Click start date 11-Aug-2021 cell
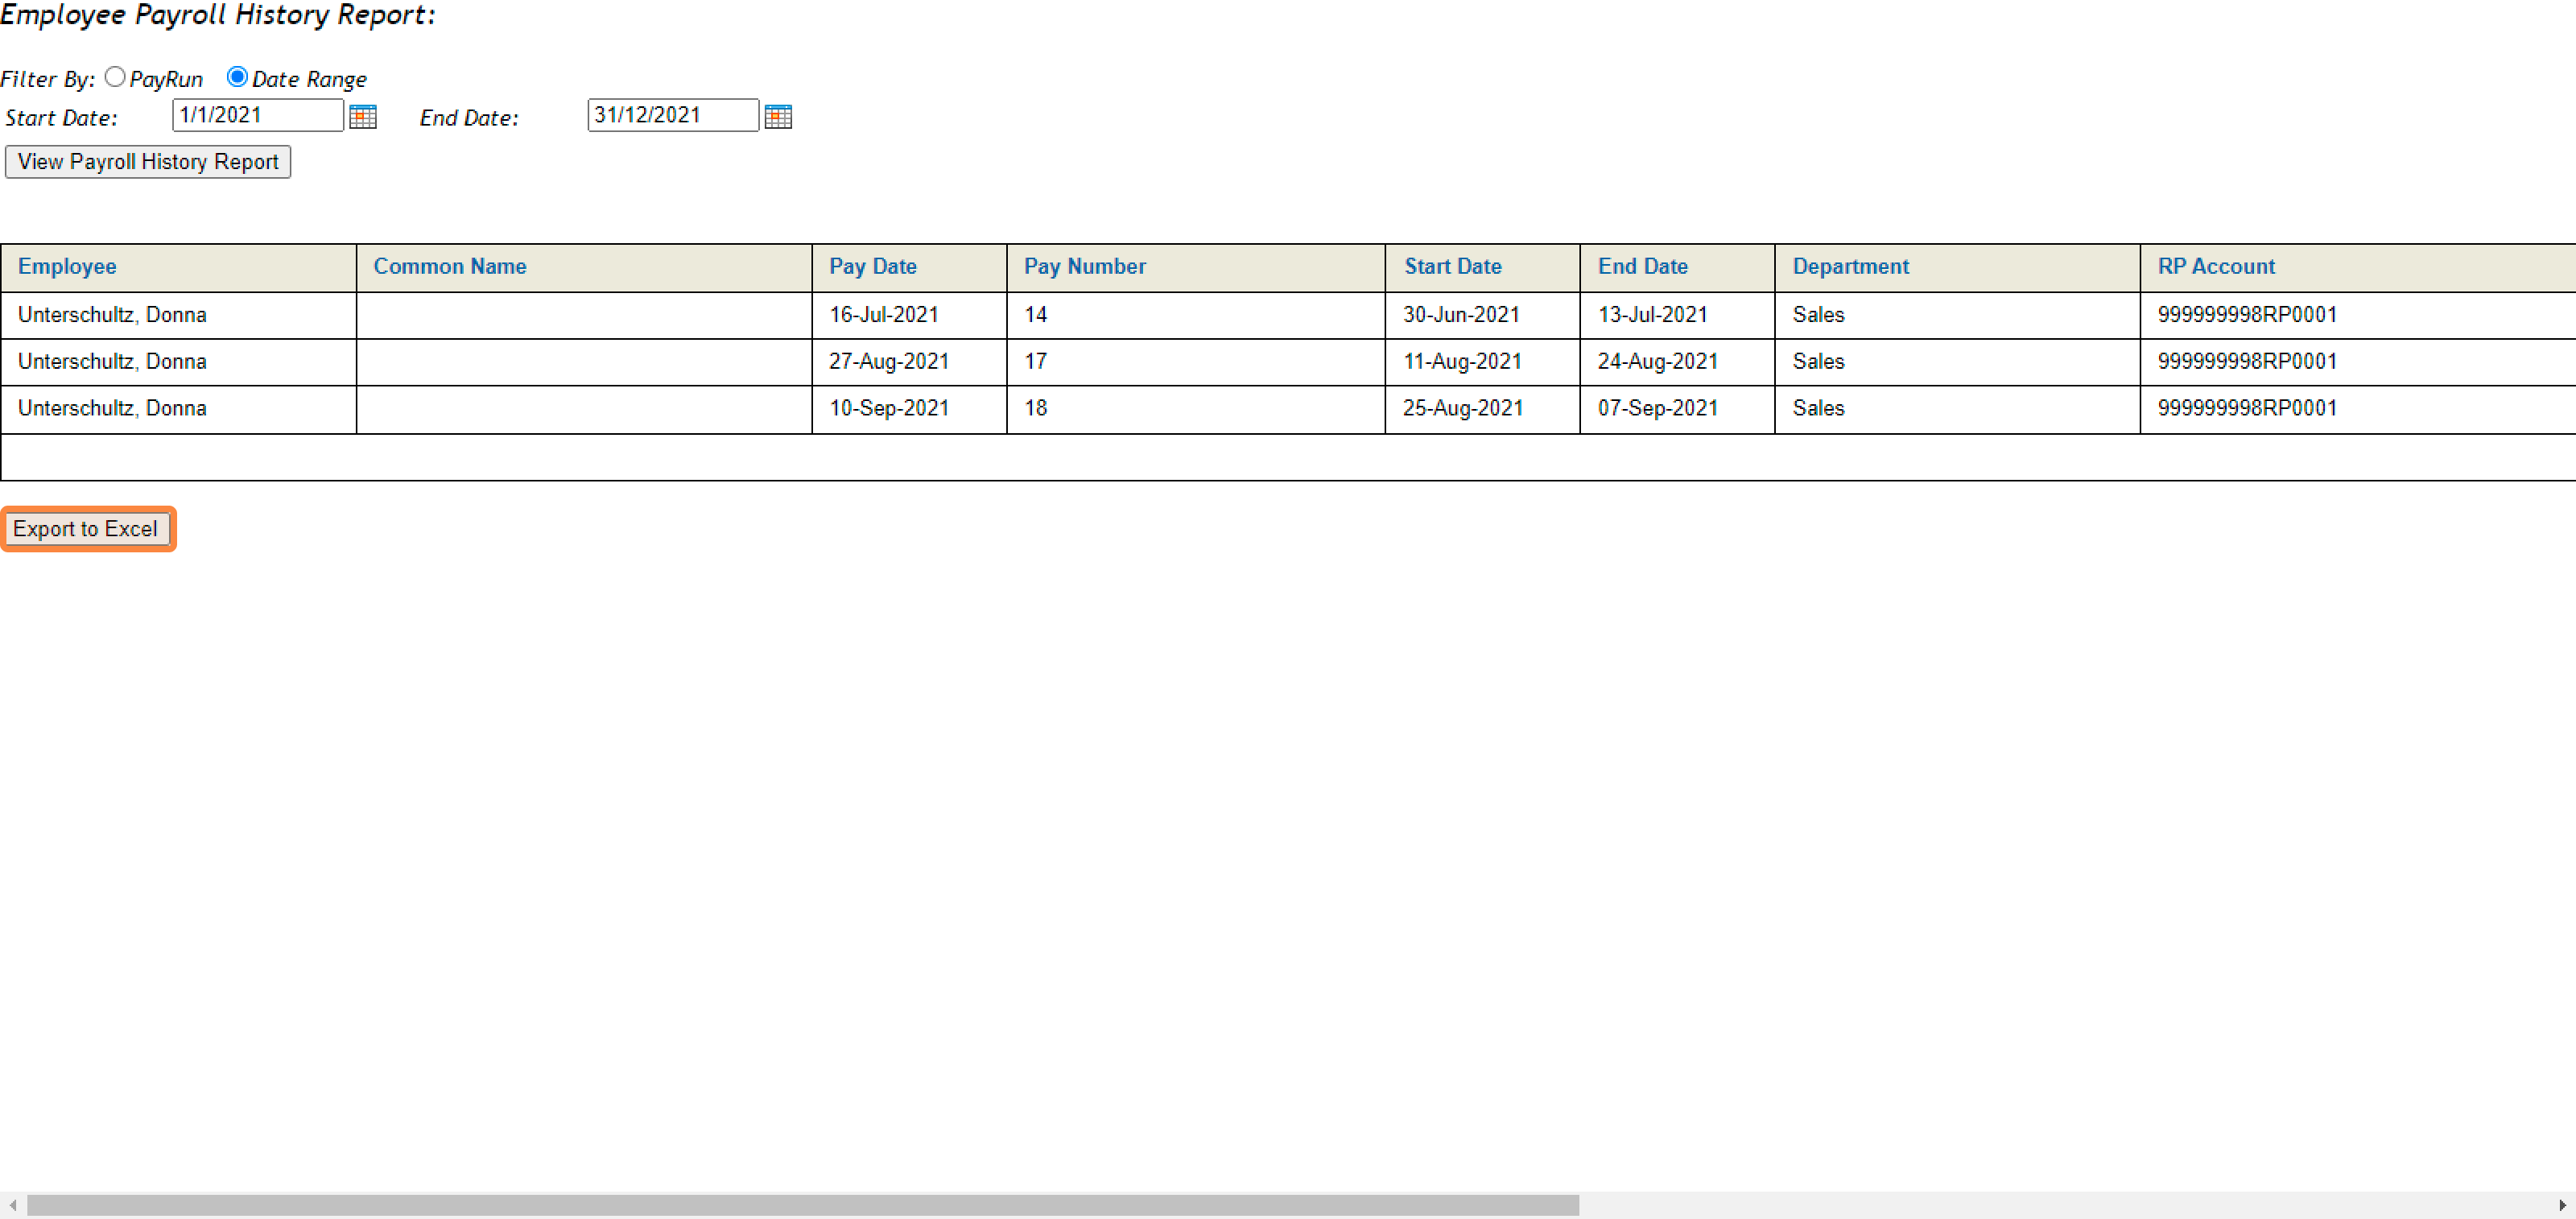 [x=1482, y=362]
